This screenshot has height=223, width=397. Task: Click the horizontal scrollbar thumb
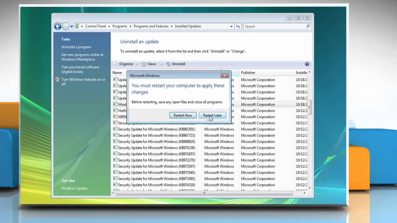pos(204,193)
